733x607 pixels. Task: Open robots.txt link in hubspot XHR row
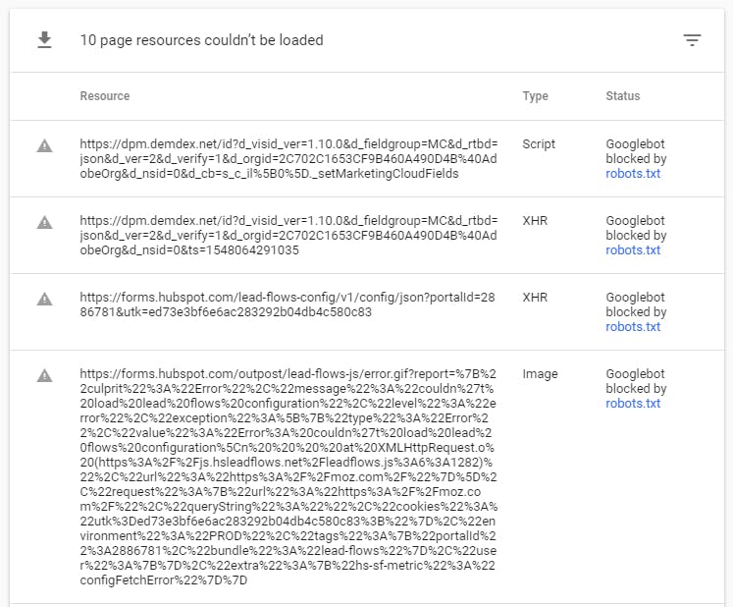pos(633,327)
